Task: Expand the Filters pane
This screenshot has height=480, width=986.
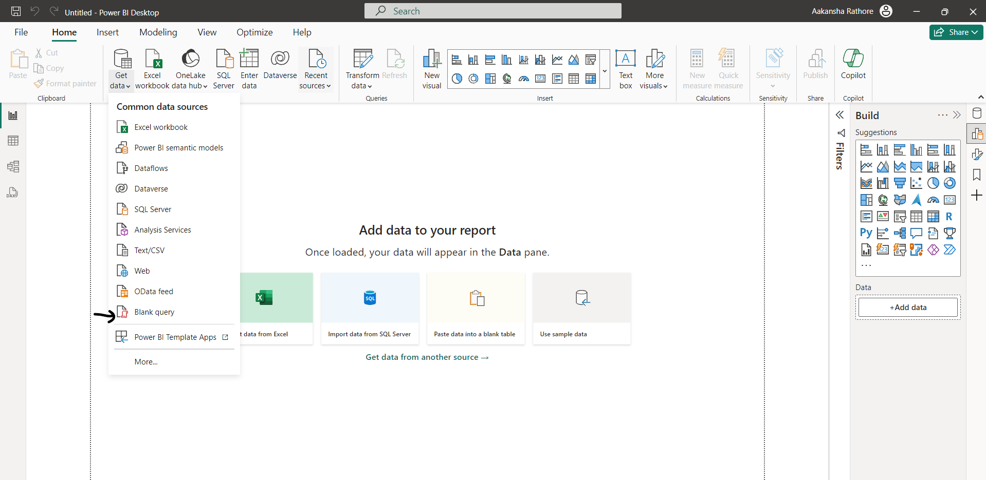Action: tap(839, 115)
